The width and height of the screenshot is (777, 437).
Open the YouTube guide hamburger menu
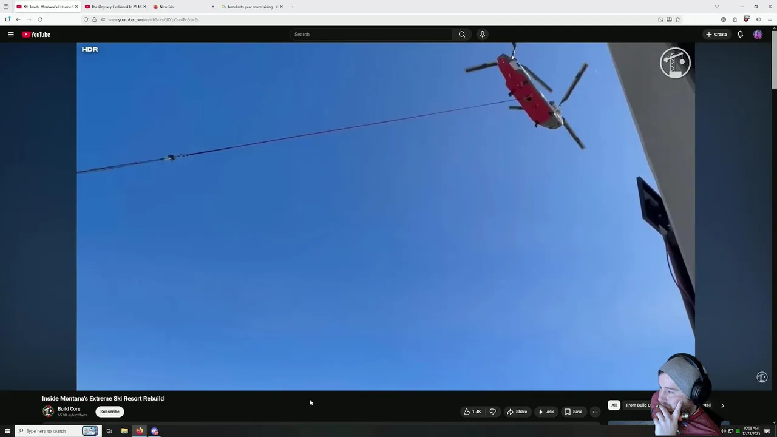click(11, 35)
